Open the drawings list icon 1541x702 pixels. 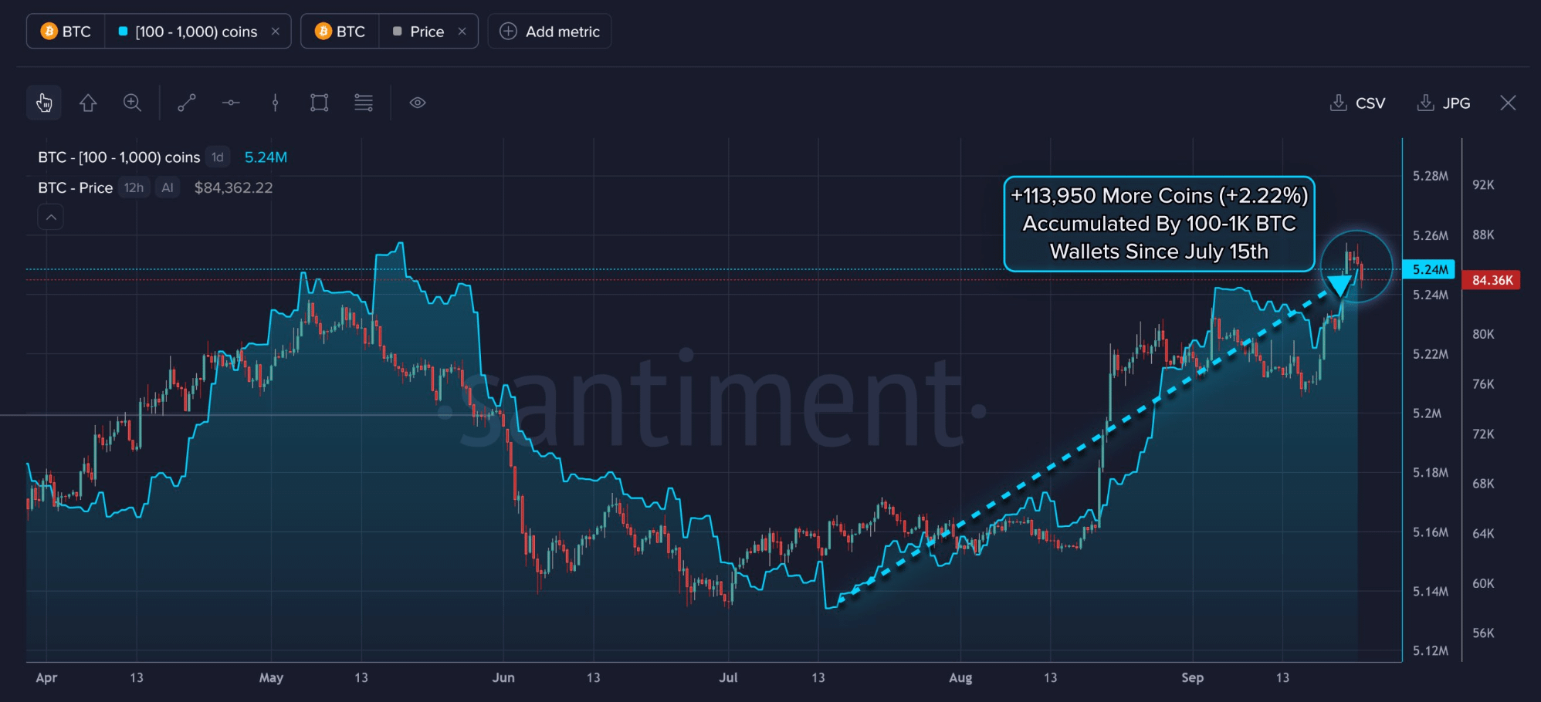click(364, 103)
